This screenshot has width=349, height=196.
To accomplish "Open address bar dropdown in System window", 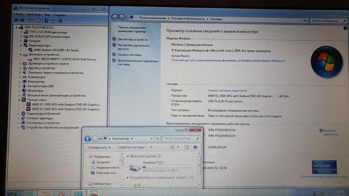I will coord(300,21).
